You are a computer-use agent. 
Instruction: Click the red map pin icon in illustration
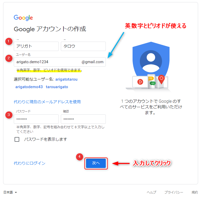coord(161,79)
